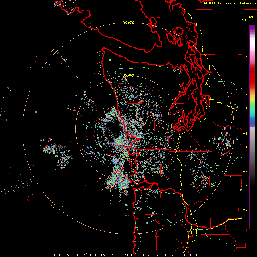Click the 0 value on color scale
Viewport: 257px width, 257px height.
coord(246,121)
